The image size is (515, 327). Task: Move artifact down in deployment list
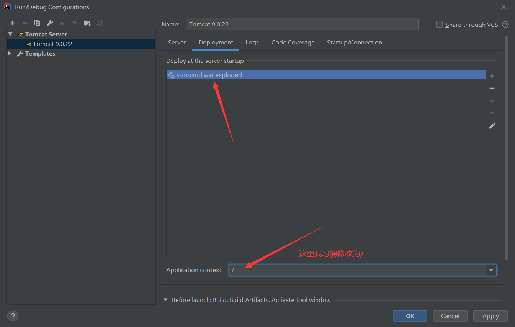point(492,113)
